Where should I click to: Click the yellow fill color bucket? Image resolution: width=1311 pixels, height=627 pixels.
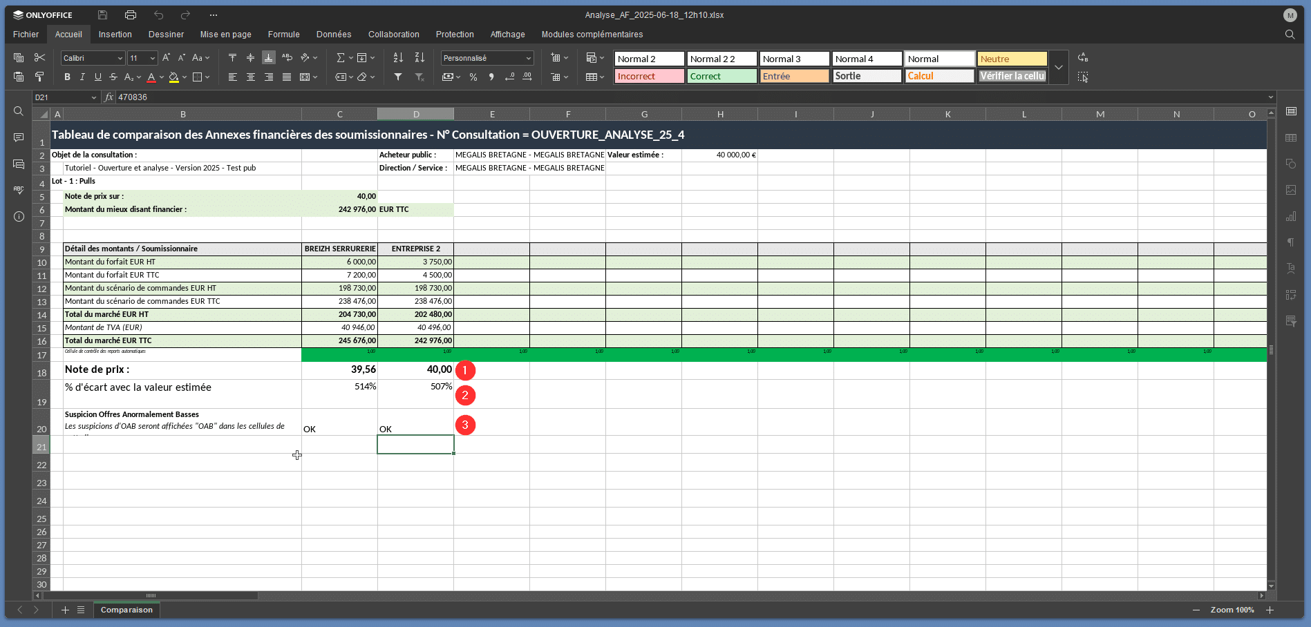(x=174, y=77)
